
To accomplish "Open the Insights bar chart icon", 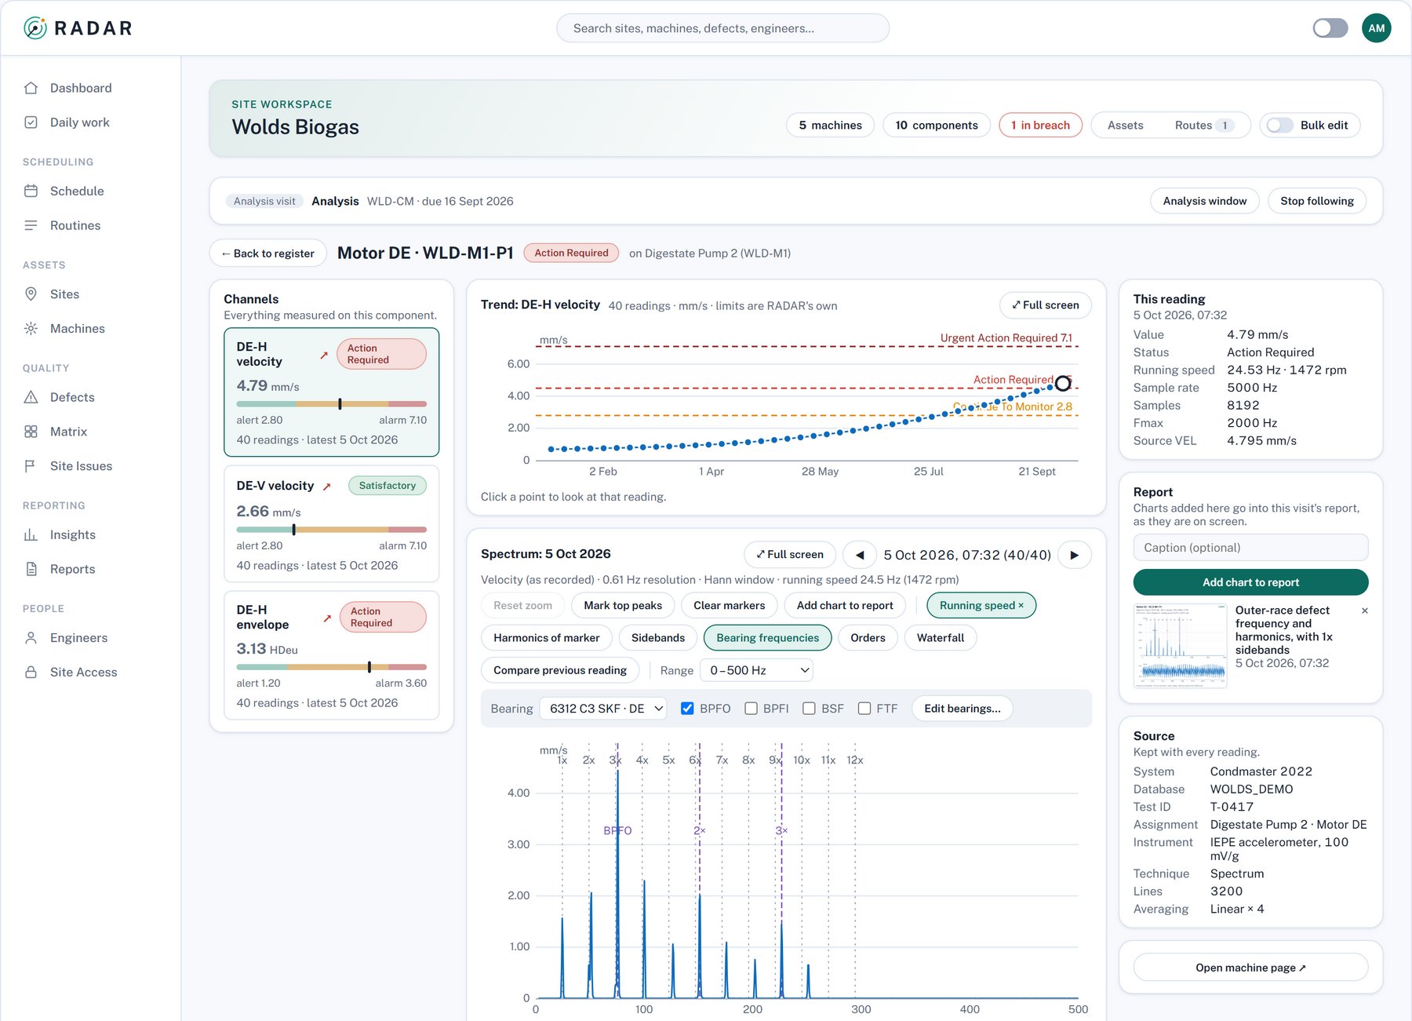I will (31, 534).
